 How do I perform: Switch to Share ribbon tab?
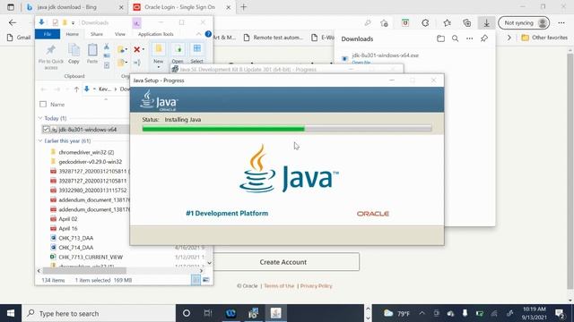97,34
